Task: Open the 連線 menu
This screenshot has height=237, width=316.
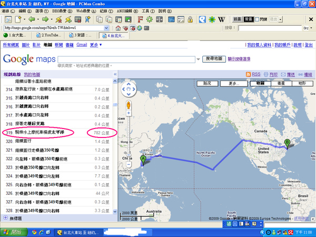Action: pyautogui.click(x=8, y=11)
